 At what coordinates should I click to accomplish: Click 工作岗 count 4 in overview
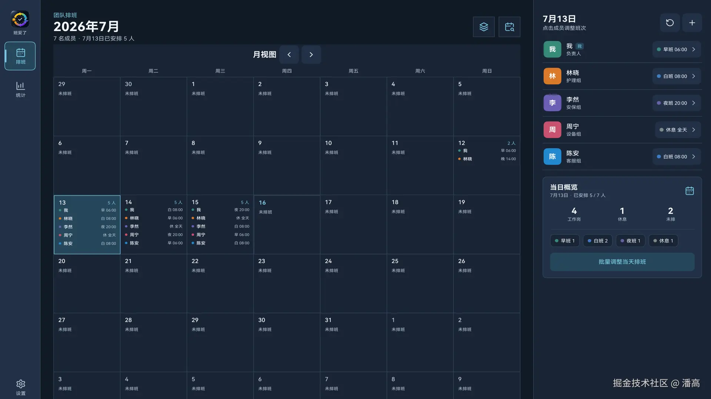click(x=574, y=214)
